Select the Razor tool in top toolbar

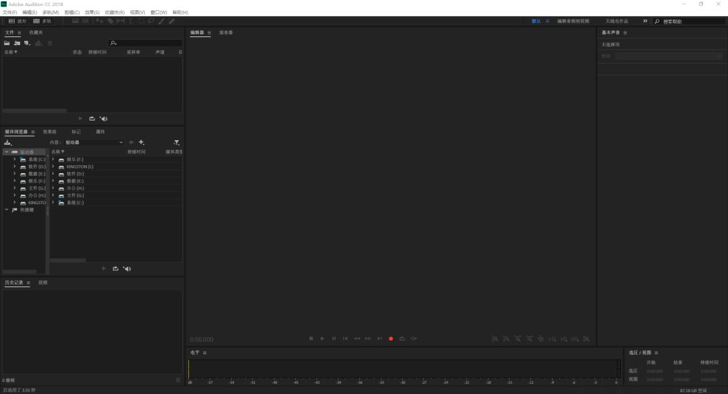click(111, 21)
